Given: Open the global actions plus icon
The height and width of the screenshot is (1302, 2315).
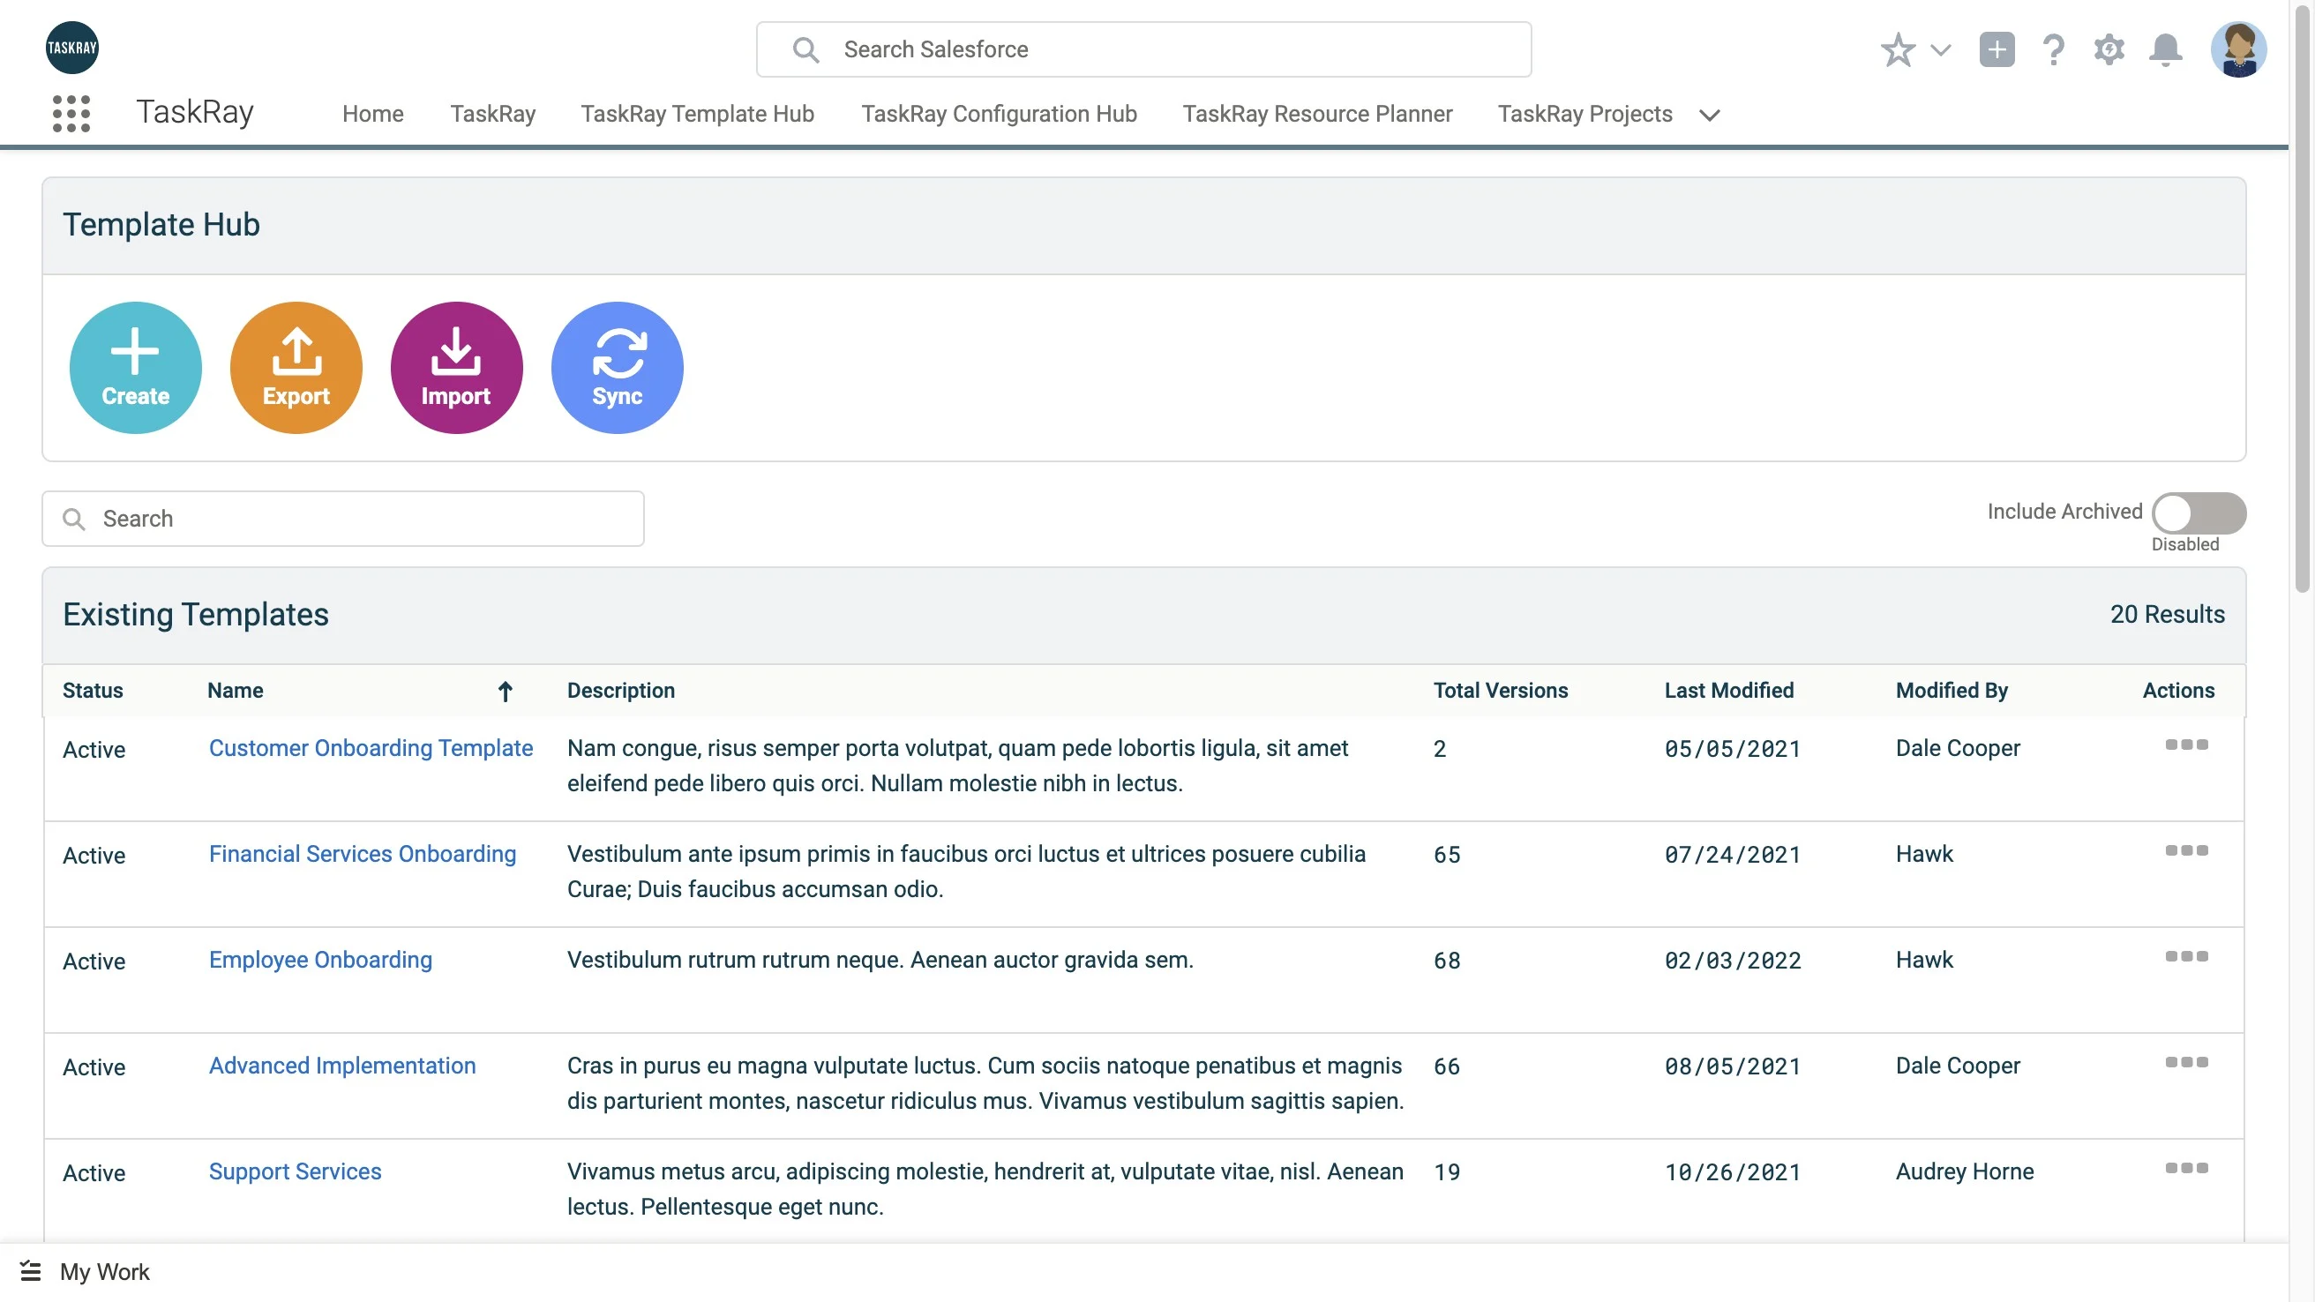Looking at the screenshot, I should (x=1997, y=49).
